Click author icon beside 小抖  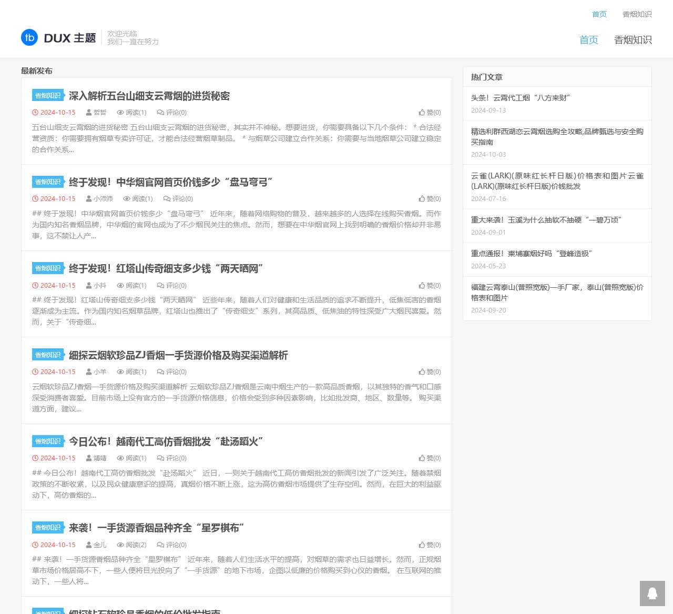[89, 286]
